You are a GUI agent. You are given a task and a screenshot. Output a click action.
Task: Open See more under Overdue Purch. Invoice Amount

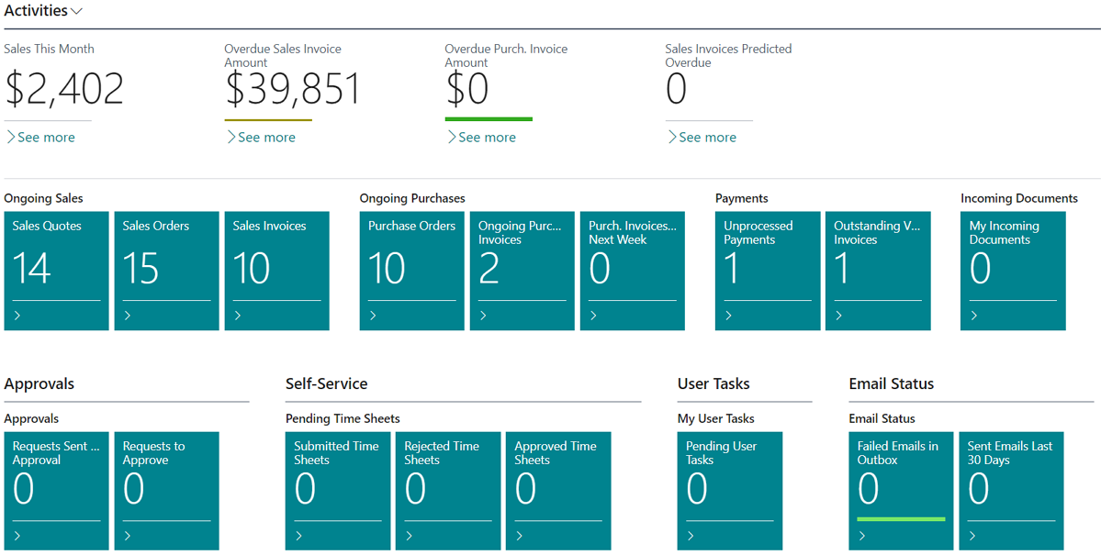[x=481, y=137]
